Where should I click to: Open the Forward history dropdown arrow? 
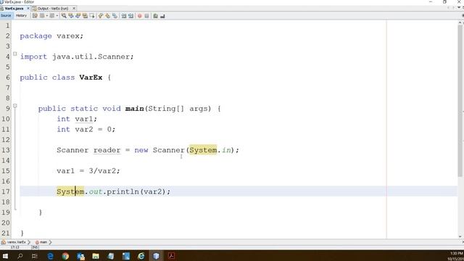[57, 16]
